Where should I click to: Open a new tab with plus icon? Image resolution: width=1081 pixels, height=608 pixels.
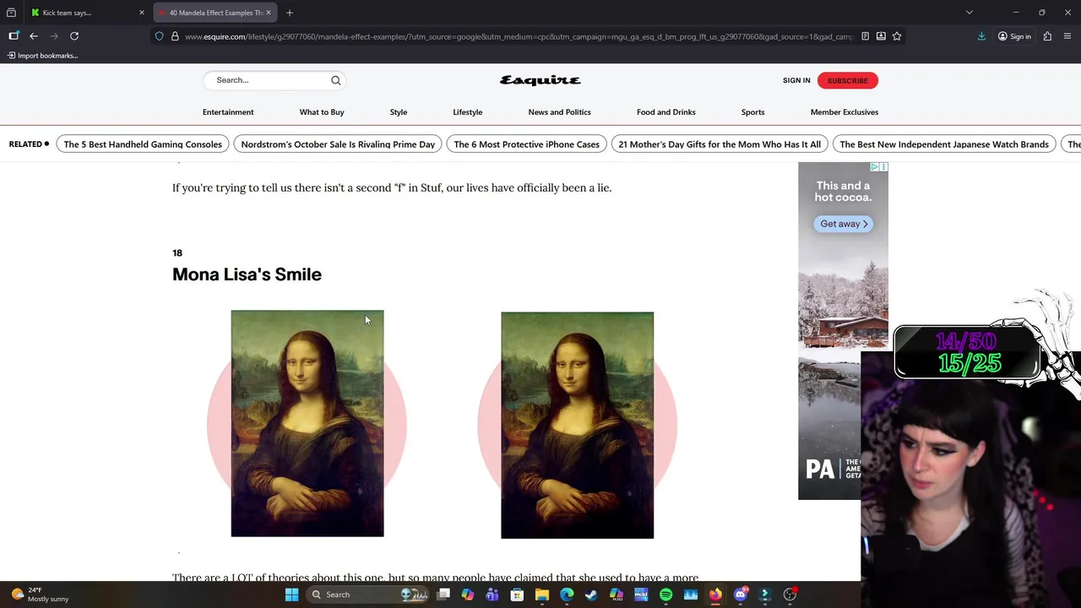[x=290, y=13]
